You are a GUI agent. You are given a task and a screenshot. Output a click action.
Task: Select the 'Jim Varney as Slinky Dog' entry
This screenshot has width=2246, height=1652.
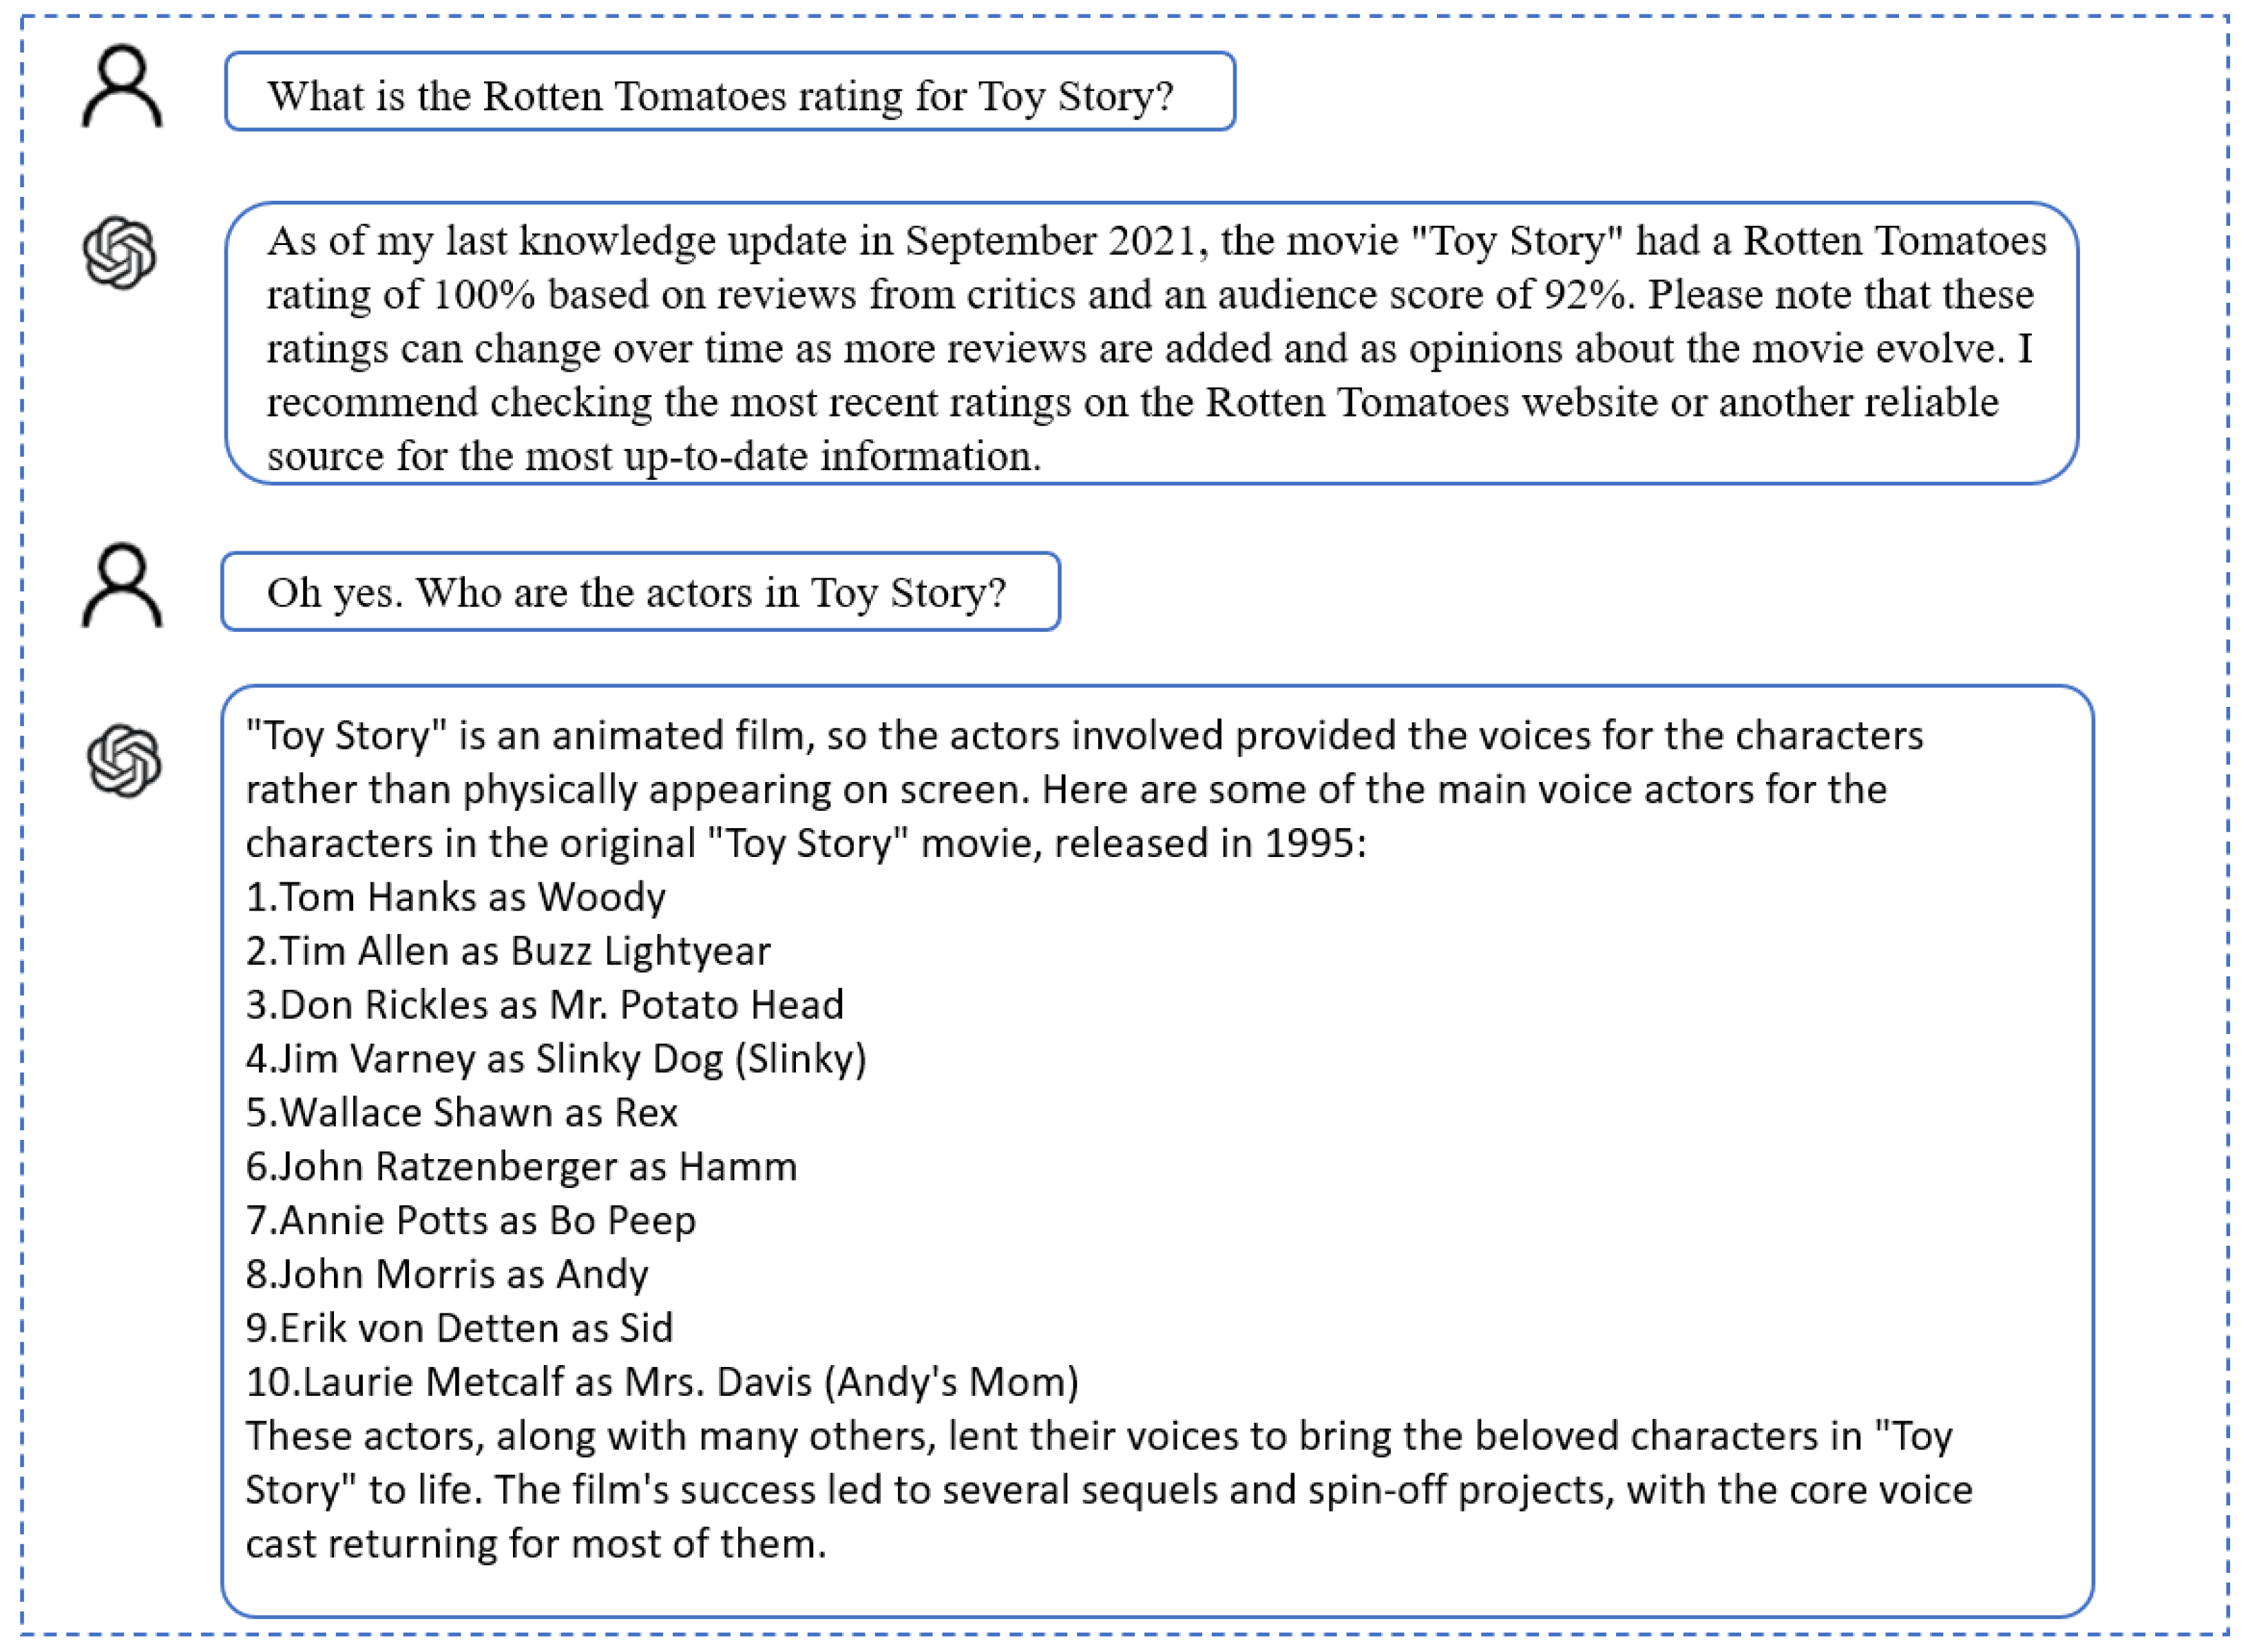(x=556, y=1059)
